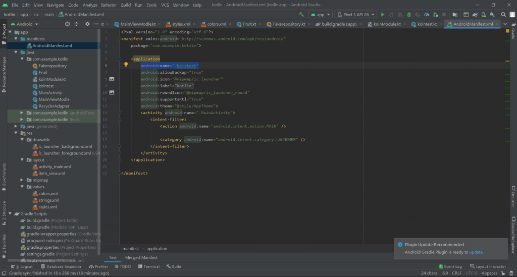Click CRLF line separator in status bar

(x=456, y=273)
